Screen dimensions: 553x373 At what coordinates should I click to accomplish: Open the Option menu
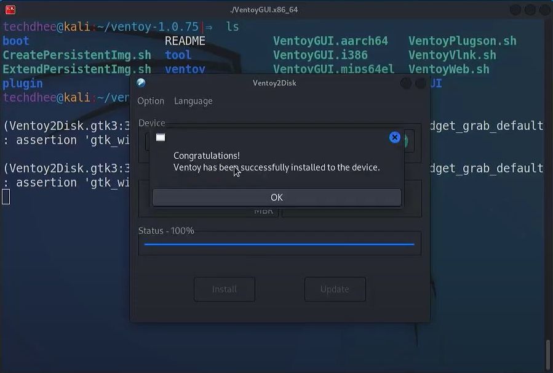[151, 100]
